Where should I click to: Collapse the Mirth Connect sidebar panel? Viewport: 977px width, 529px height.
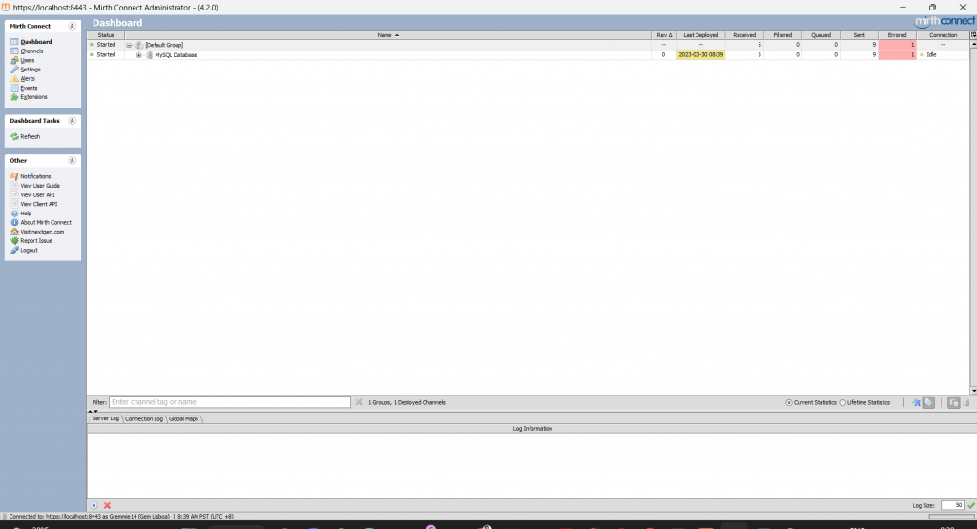point(72,26)
